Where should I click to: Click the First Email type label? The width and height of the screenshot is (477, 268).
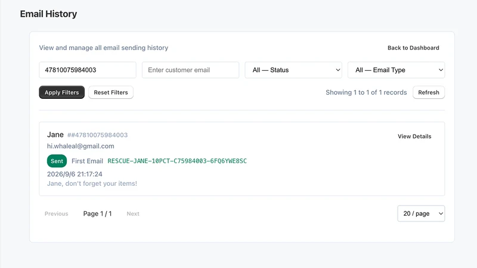[87, 161]
